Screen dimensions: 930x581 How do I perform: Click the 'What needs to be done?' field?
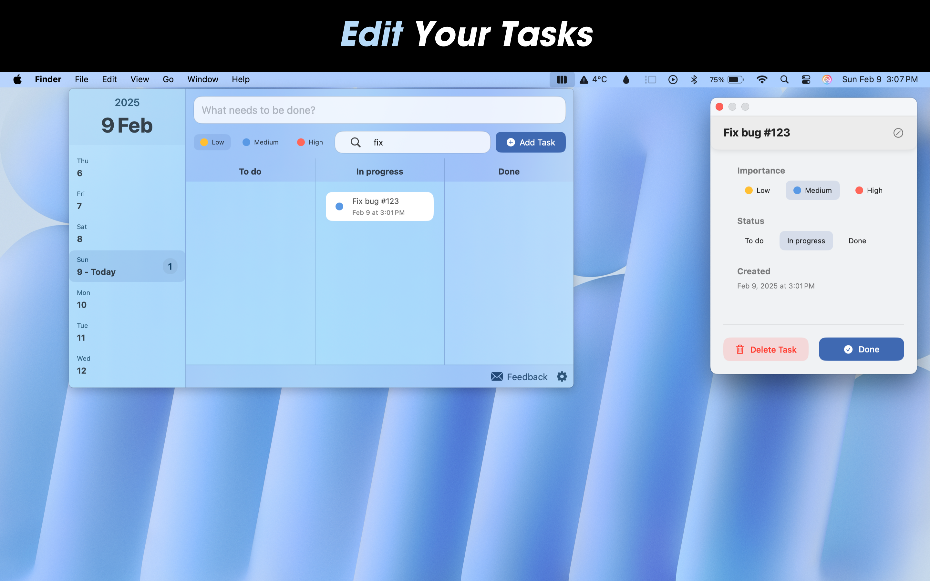(379, 110)
